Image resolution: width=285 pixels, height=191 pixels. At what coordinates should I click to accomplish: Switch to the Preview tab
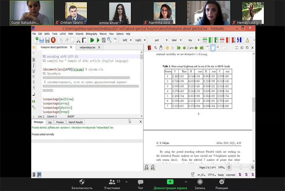pos(60,122)
